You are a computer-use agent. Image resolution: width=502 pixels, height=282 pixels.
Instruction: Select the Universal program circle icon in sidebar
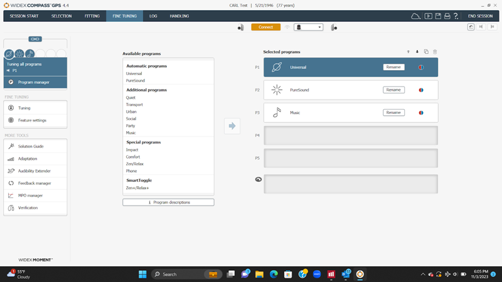point(9,54)
